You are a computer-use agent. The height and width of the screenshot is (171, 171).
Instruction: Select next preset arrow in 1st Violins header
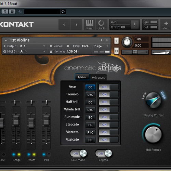(107, 40)
